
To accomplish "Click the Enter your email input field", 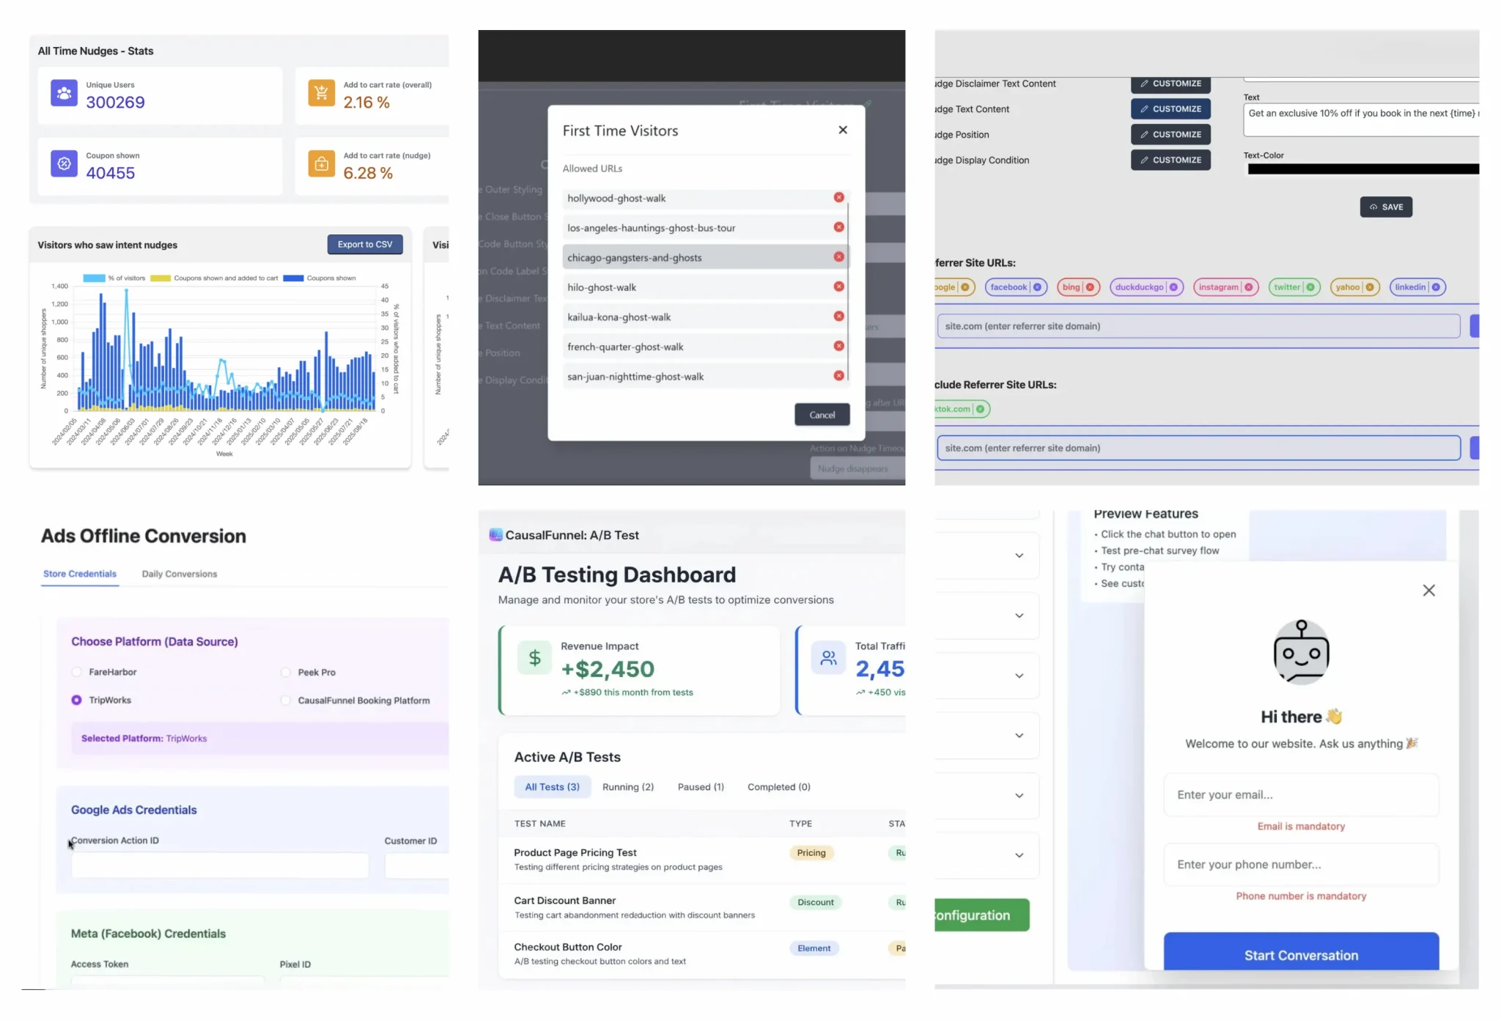I will 1301,795.
